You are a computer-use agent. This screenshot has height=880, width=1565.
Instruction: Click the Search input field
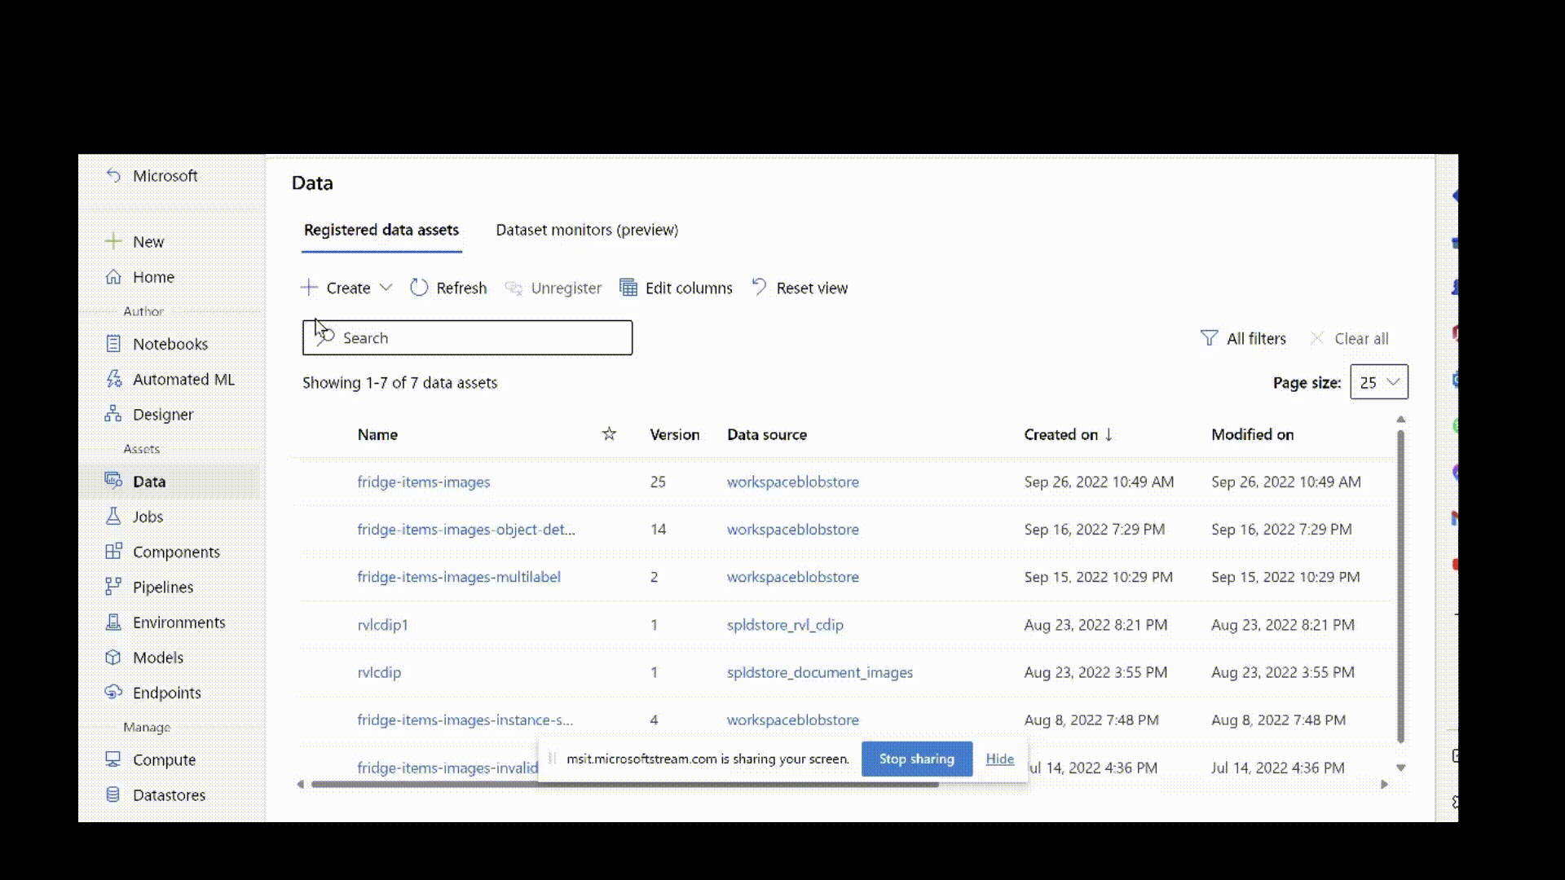(x=468, y=337)
